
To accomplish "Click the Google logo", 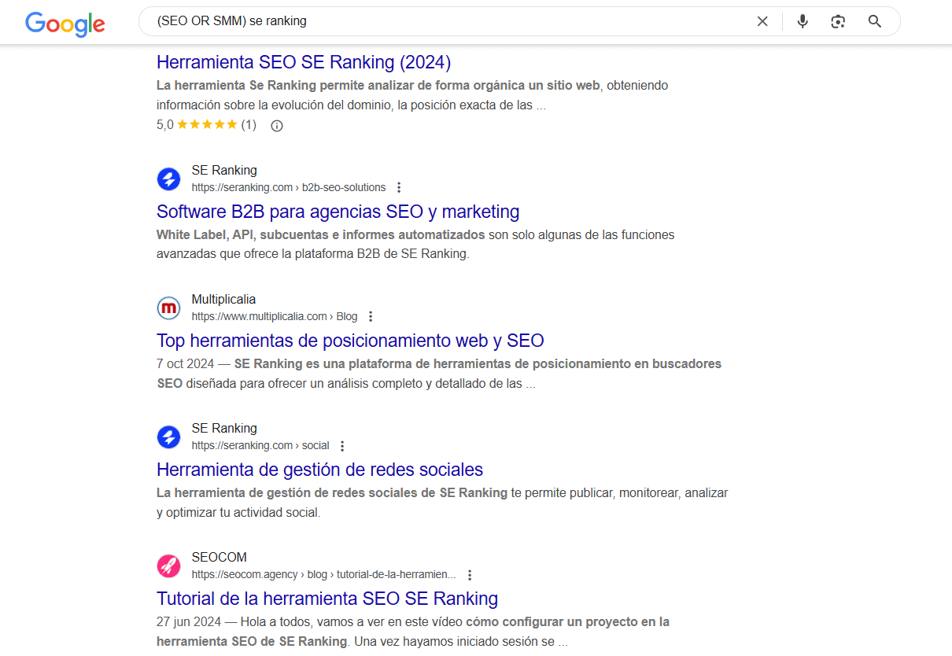I will [x=65, y=23].
